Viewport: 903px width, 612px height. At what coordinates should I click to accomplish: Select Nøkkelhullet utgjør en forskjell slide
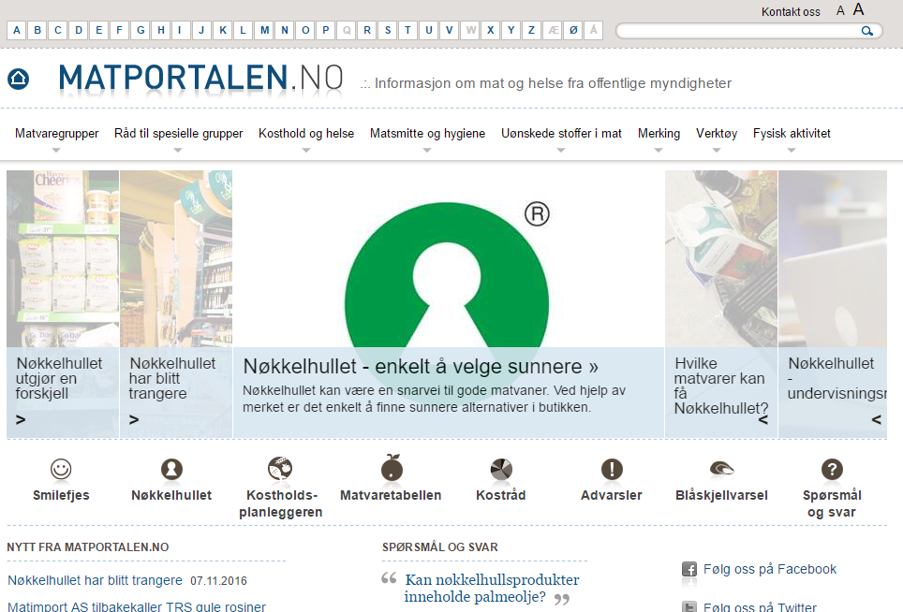tap(63, 304)
